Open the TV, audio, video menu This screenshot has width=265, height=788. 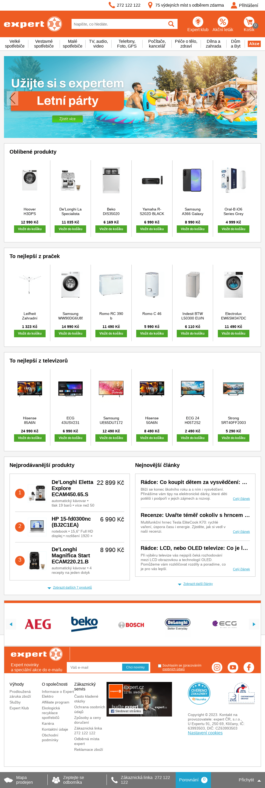pos(98,44)
